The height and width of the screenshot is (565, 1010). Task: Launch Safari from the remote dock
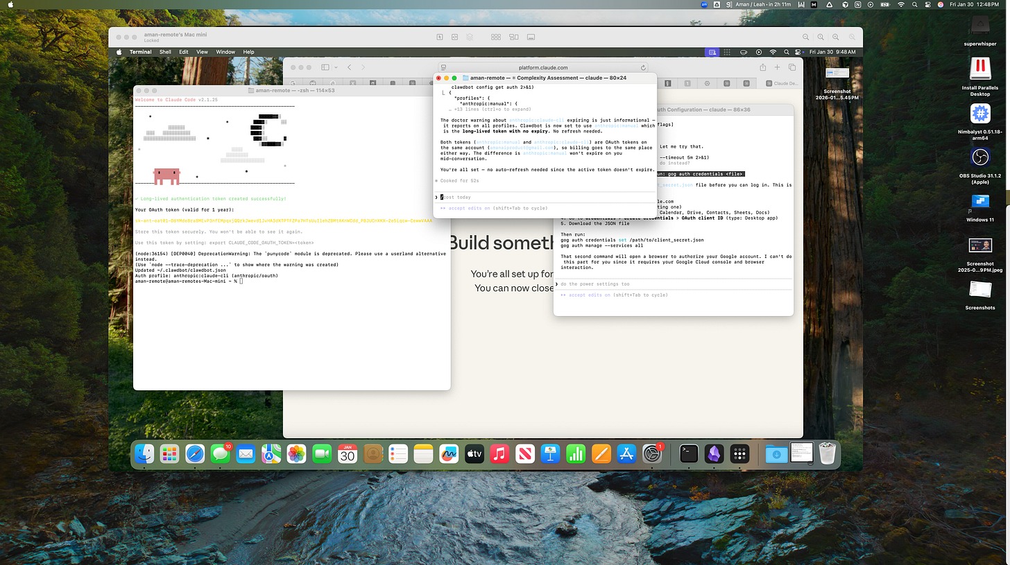195,454
